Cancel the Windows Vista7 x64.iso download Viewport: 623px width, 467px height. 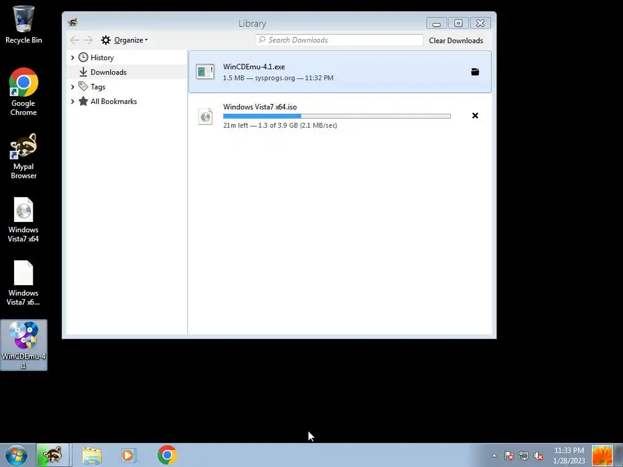coord(475,116)
